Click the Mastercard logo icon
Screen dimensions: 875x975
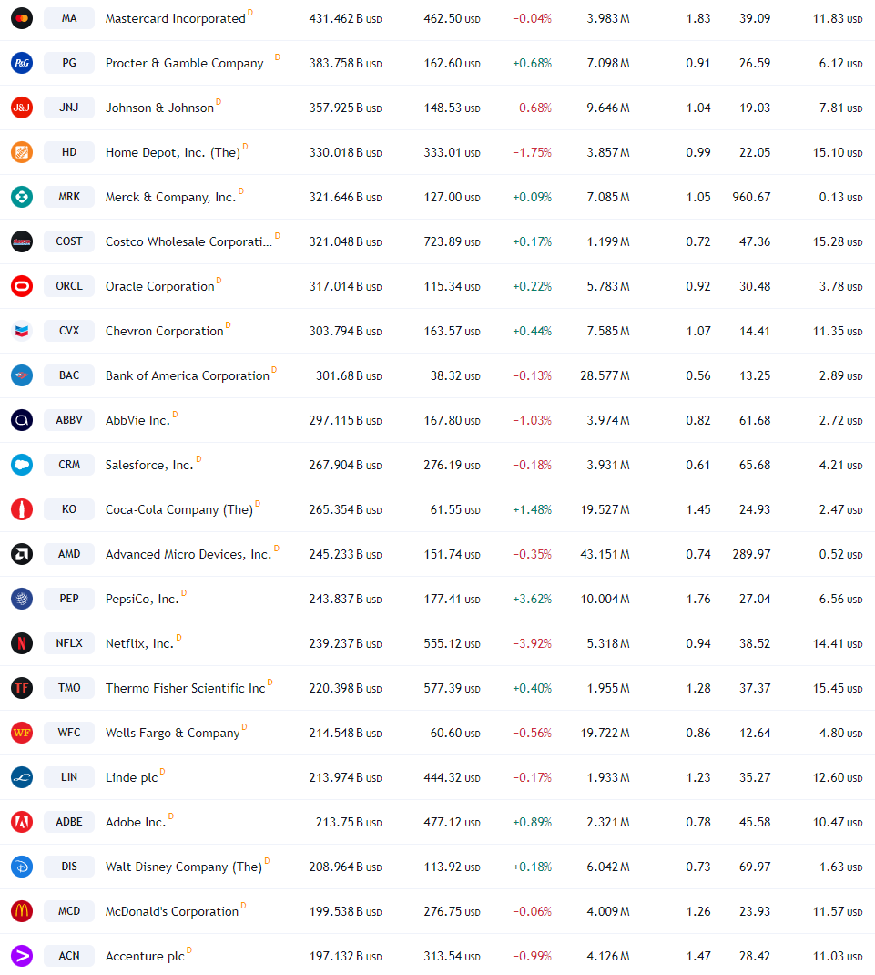(22, 18)
